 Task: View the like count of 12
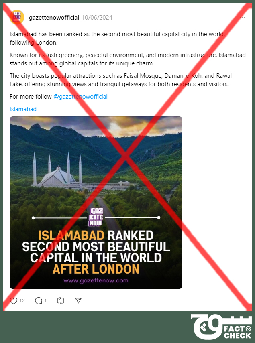[x=22, y=301]
